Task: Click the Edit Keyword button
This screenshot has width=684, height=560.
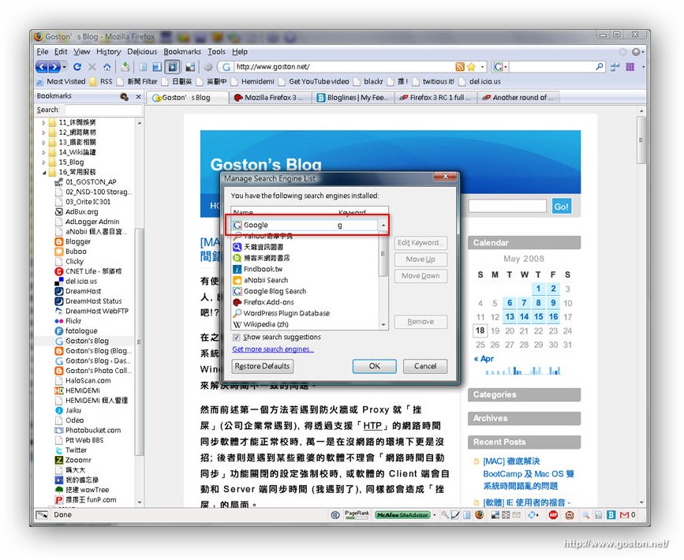Action: [x=420, y=243]
